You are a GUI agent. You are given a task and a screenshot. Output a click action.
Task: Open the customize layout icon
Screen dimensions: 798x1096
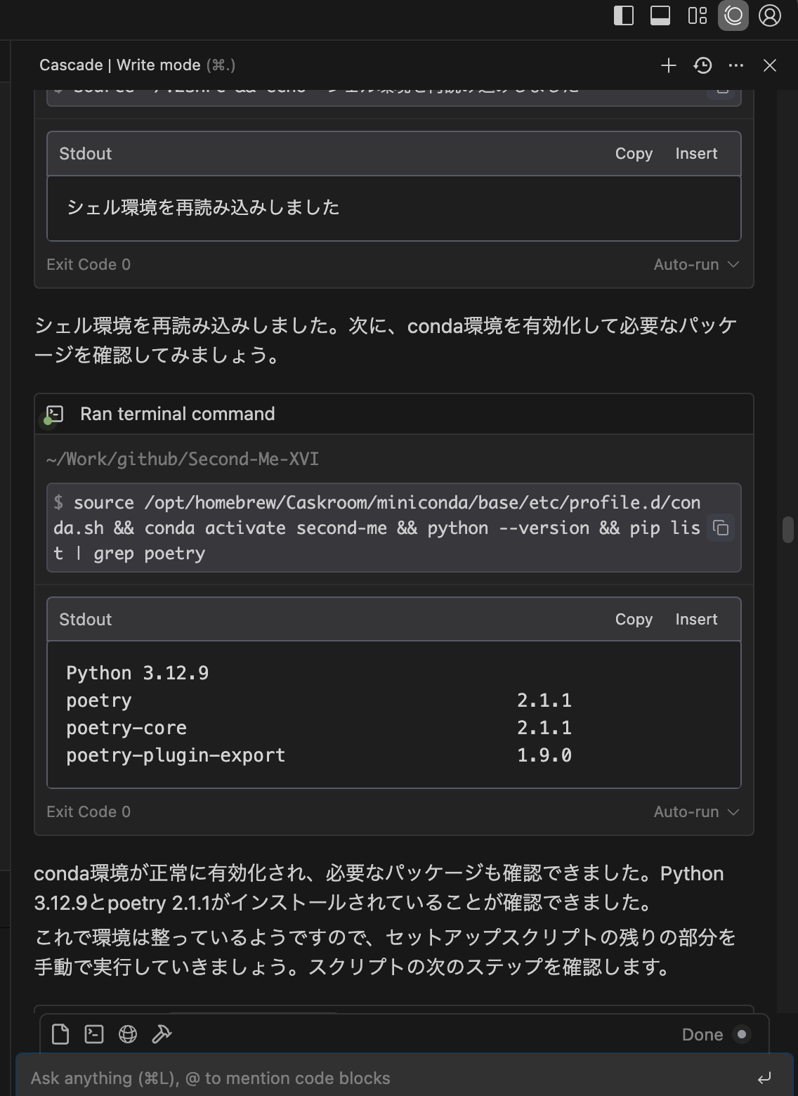pyautogui.click(x=697, y=15)
